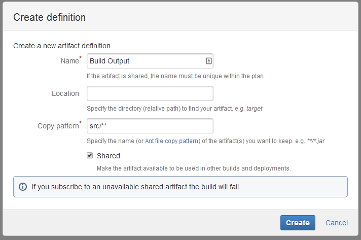Click the unavailable shared artifact warning message
This screenshot has width=361, height=240.
point(136,187)
